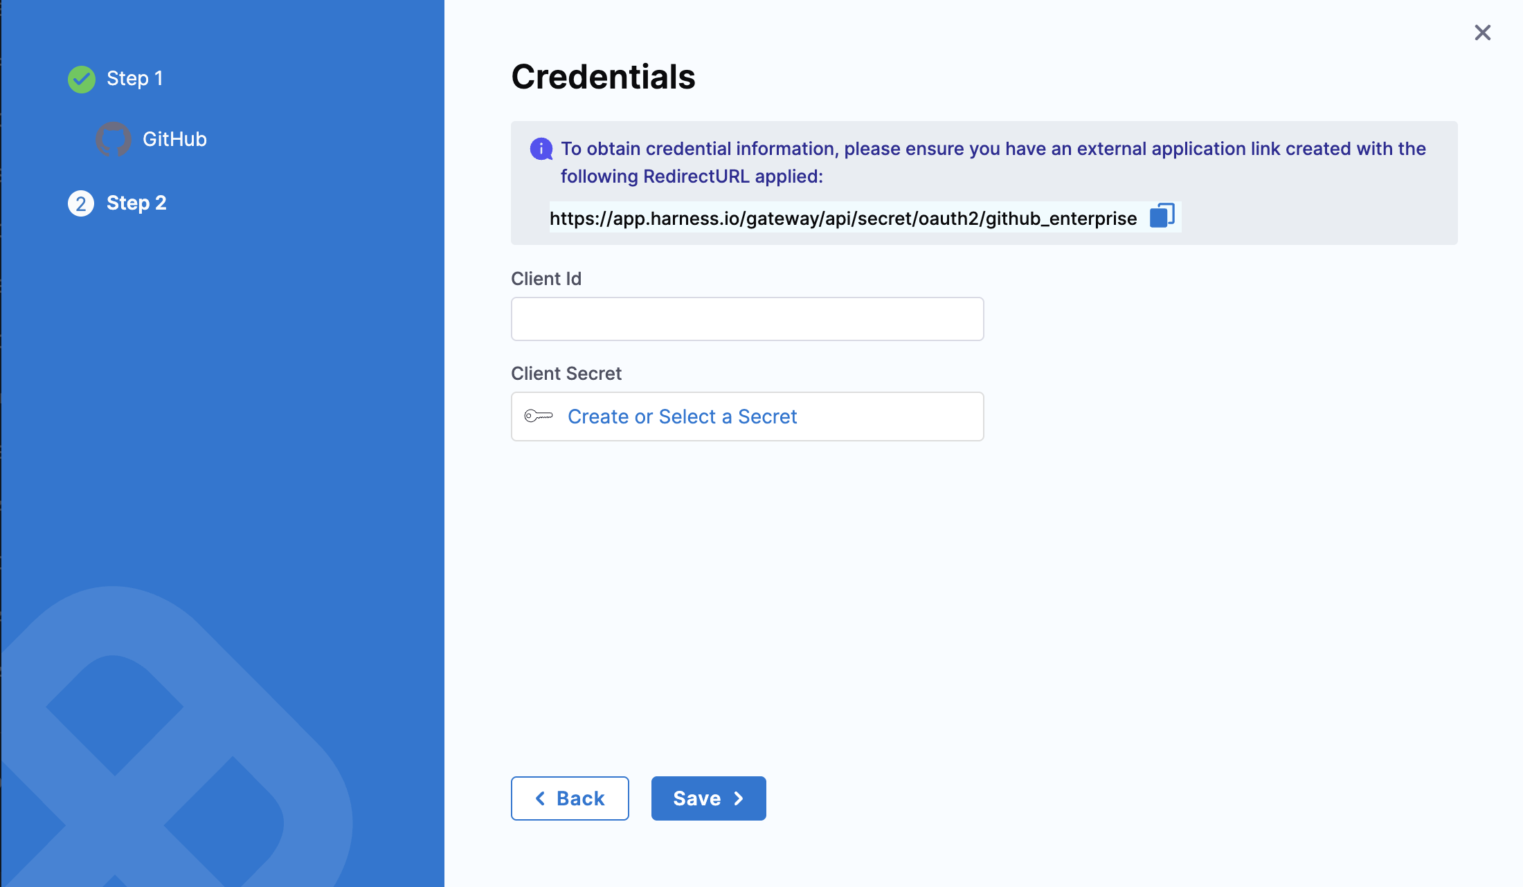Select the Step 2 wizard label
The width and height of the screenshot is (1523, 887).
136,203
